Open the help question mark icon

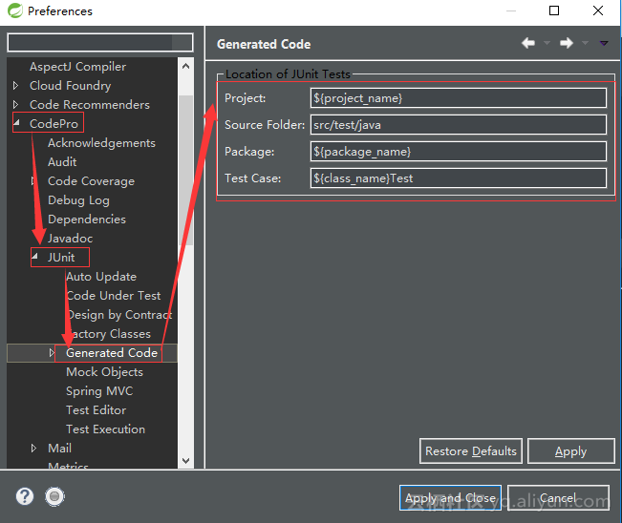click(25, 496)
